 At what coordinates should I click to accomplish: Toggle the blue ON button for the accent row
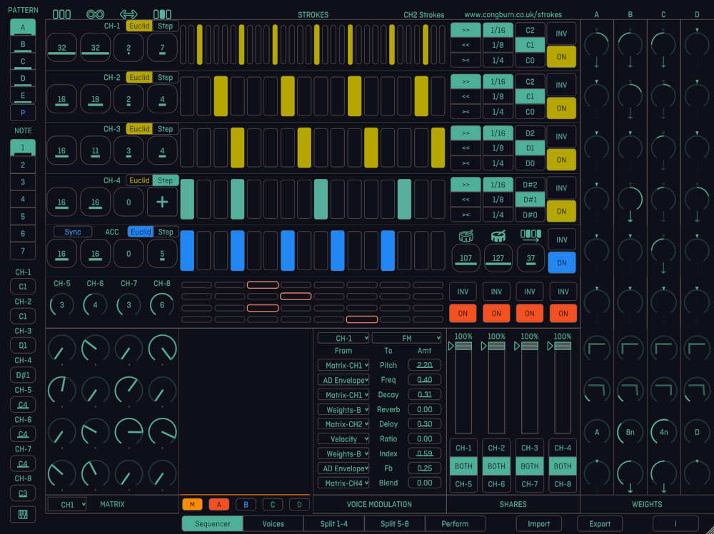click(561, 262)
